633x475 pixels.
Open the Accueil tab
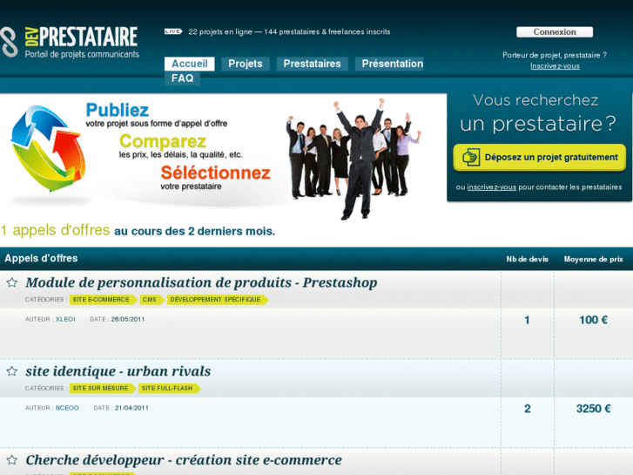click(189, 64)
